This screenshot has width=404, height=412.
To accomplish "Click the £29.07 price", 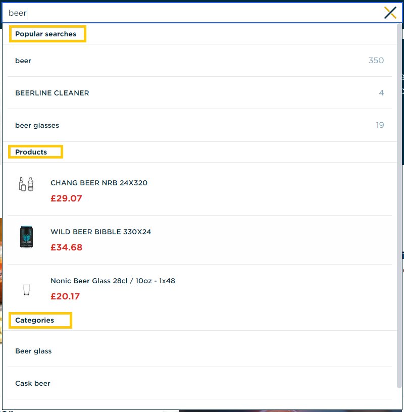I will click(x=66, y=198).
